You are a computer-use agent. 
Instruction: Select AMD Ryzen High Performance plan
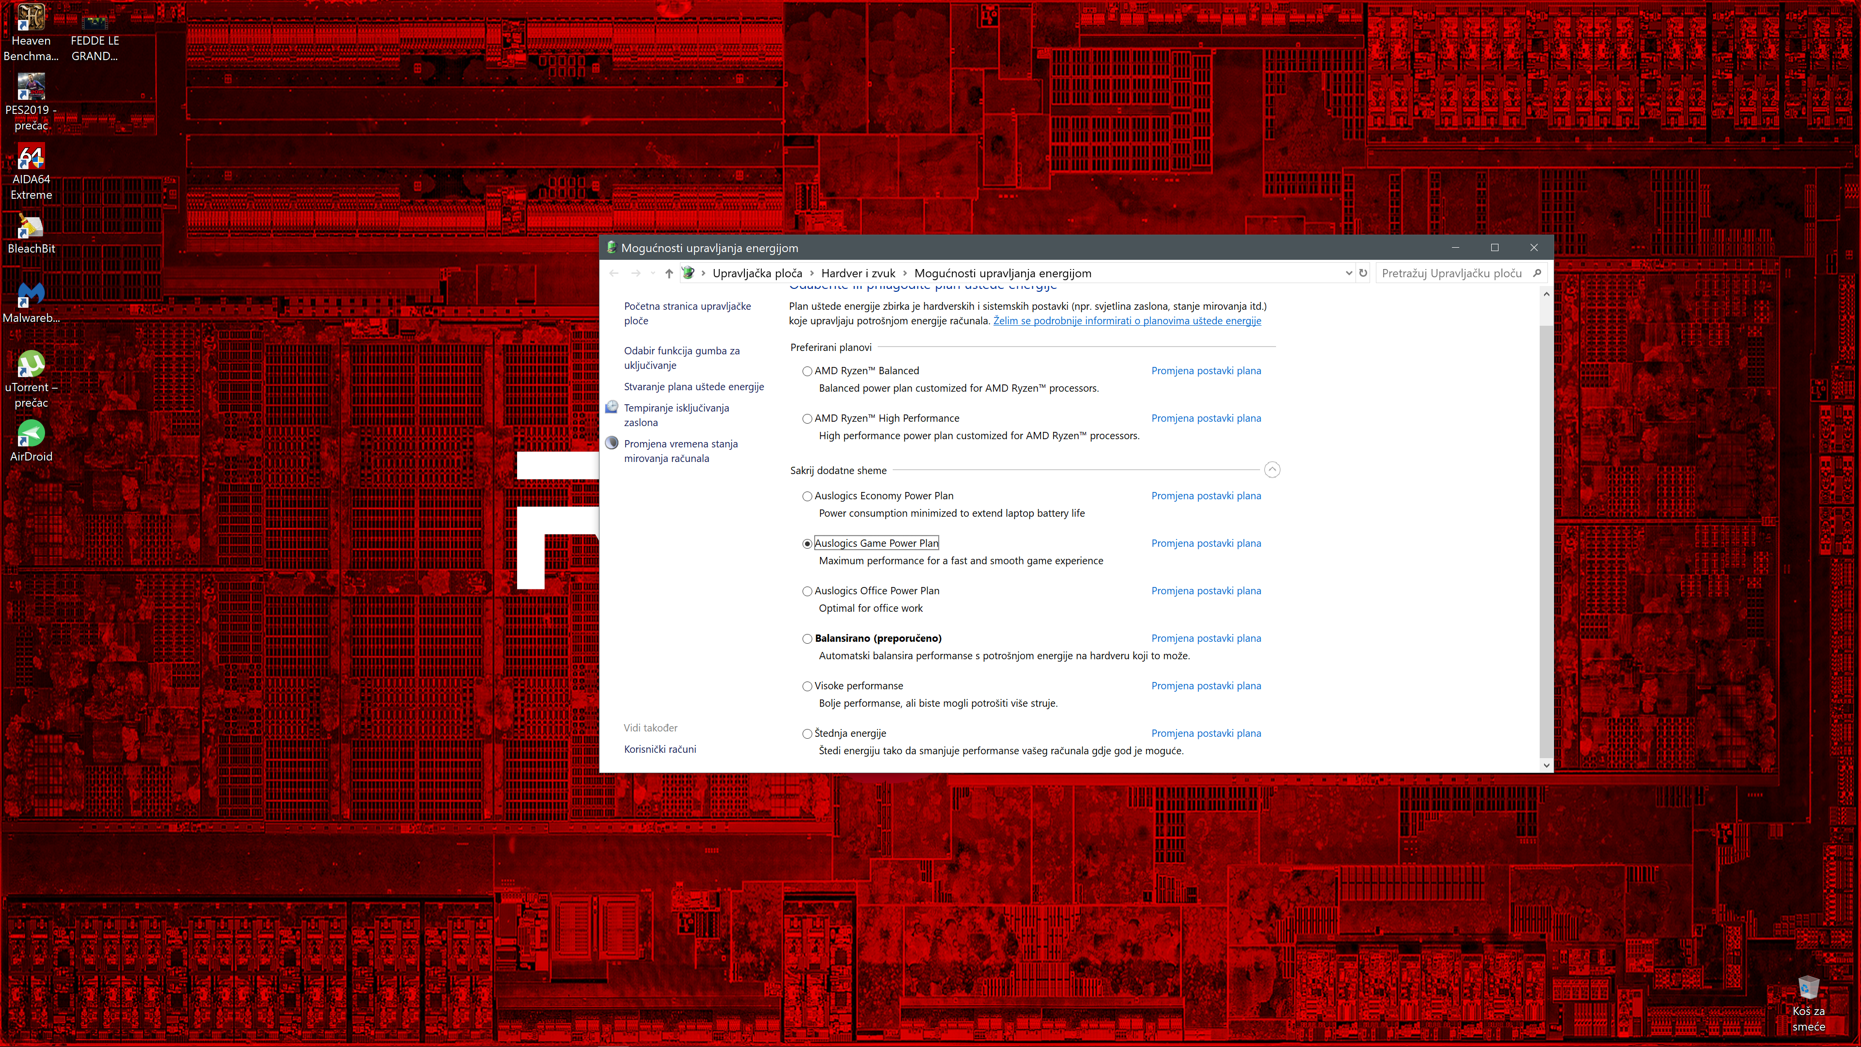click(807, 419)
